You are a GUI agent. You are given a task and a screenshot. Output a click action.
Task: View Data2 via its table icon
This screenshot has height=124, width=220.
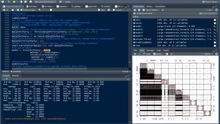point(215,23)
